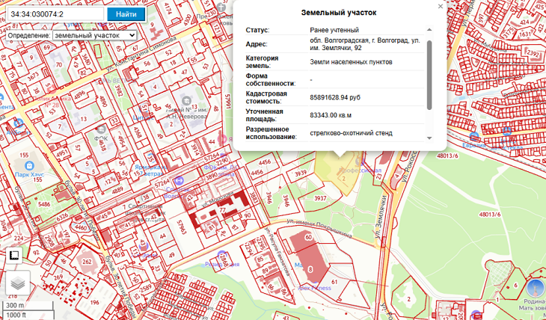The height and width of the screenshot is (320, 546).
Task: Click the red building numbered 60
Action: (309, 238)
